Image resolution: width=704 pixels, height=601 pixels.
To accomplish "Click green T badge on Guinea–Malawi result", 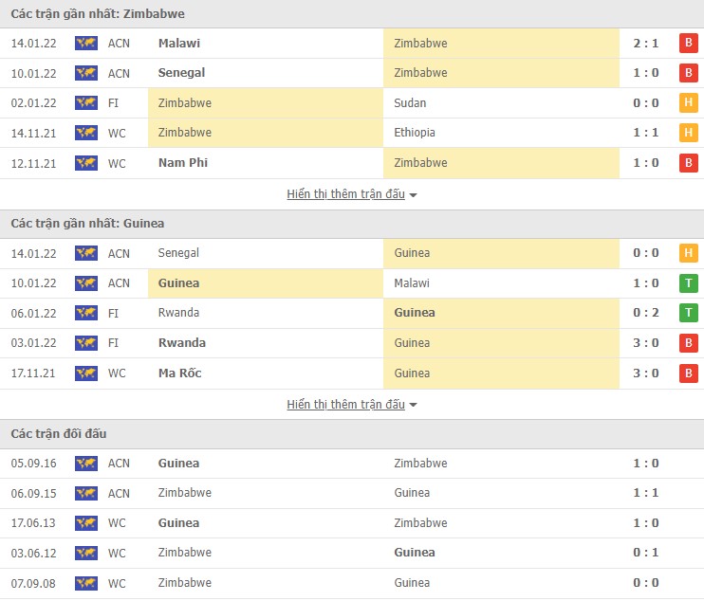I will tap(688, 282).
